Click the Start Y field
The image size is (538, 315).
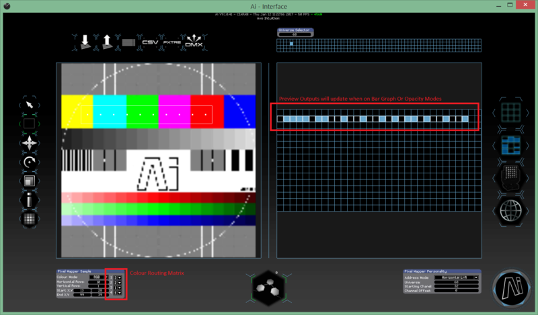(100, 291)
